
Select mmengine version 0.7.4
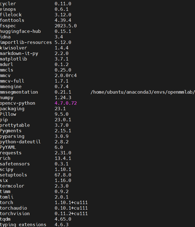[62, 86]
